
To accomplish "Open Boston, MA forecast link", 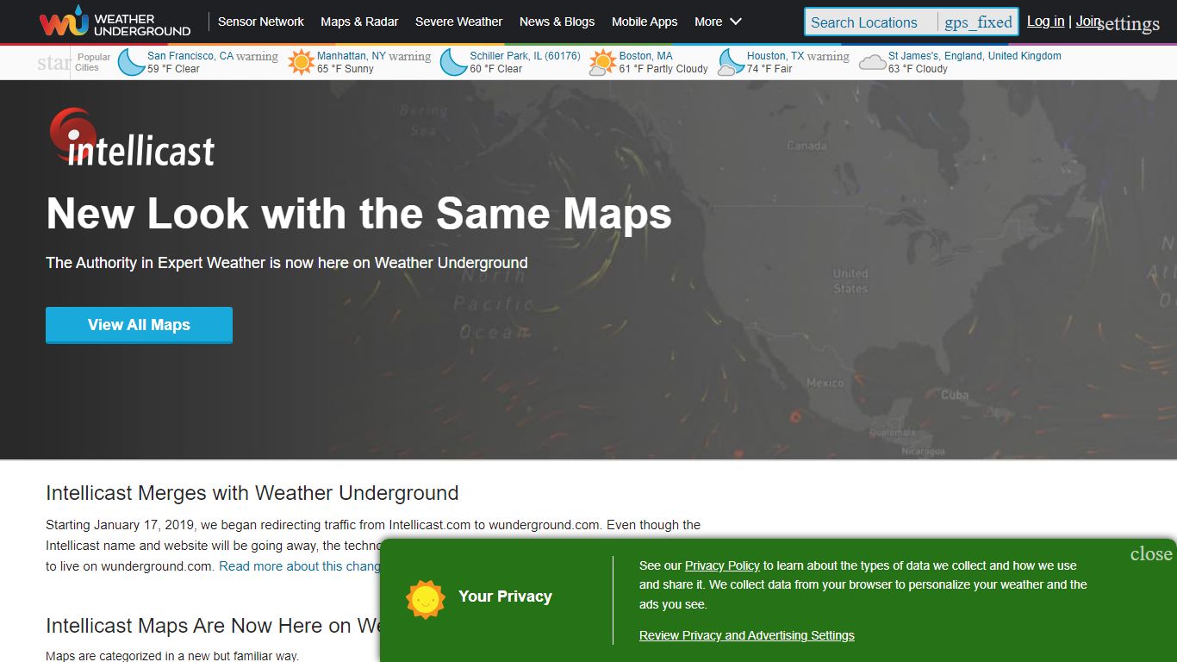I will [x=645, y=56].
